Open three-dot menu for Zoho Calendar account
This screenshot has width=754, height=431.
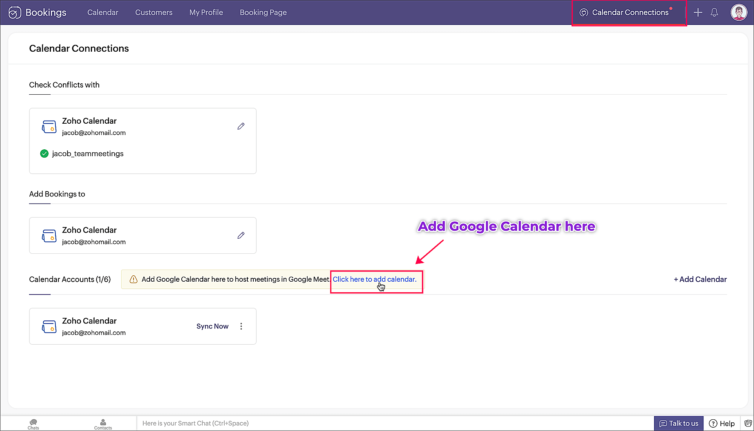tap(241, 326)
